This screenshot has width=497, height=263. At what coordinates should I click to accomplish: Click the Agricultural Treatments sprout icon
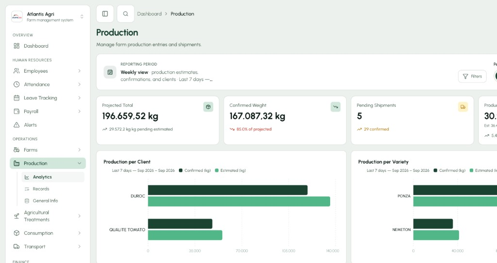17,216
